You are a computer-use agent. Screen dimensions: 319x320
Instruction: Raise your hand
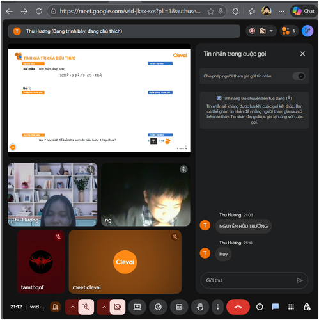click(x=200, y=307)
